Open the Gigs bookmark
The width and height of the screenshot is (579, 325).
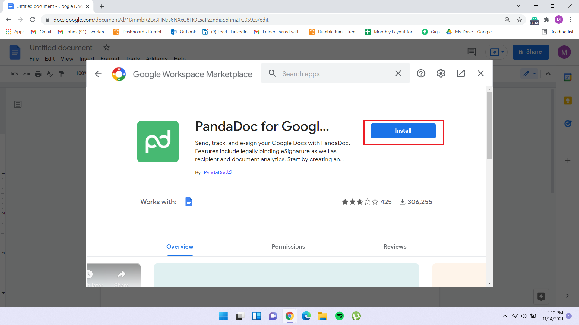pos(431,32)
